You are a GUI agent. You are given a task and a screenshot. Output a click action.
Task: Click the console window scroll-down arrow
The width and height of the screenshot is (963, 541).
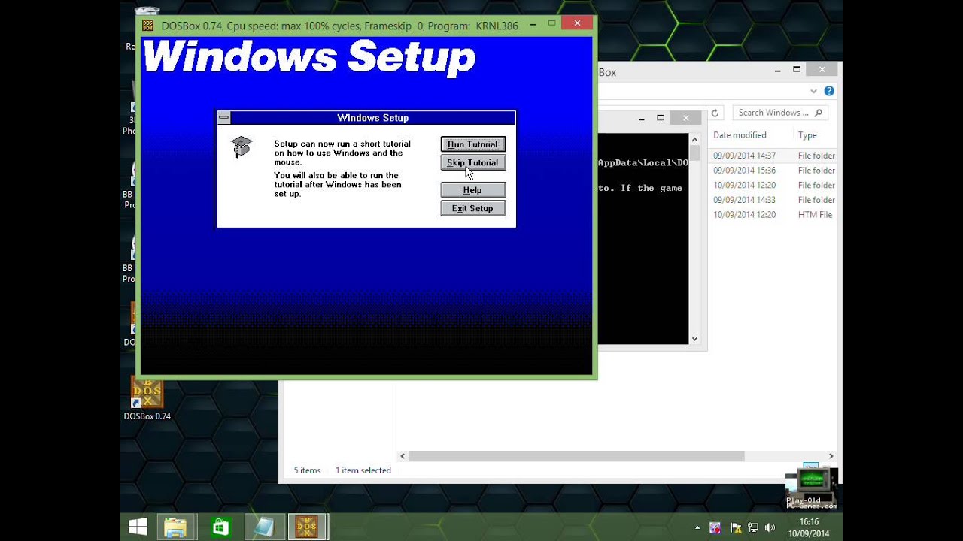[694, 339]
